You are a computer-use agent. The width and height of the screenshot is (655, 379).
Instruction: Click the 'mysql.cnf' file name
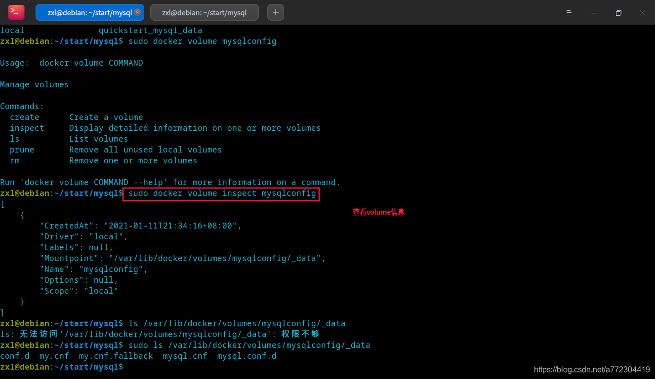click(185, 356)
